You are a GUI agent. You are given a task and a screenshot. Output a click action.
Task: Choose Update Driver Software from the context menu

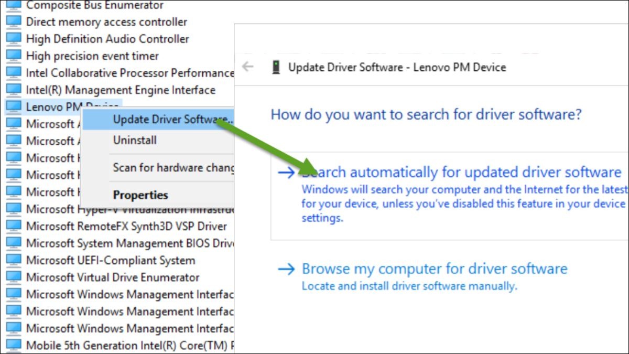[158, 120]
